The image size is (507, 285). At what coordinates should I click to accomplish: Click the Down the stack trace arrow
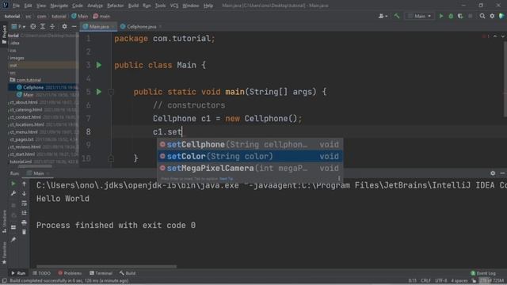click(24, 193)
